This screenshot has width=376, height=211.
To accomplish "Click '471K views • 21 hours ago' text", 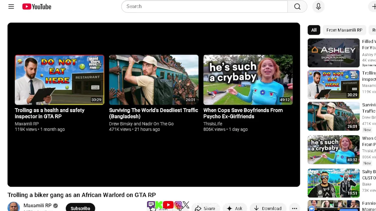I will [135, 129].
